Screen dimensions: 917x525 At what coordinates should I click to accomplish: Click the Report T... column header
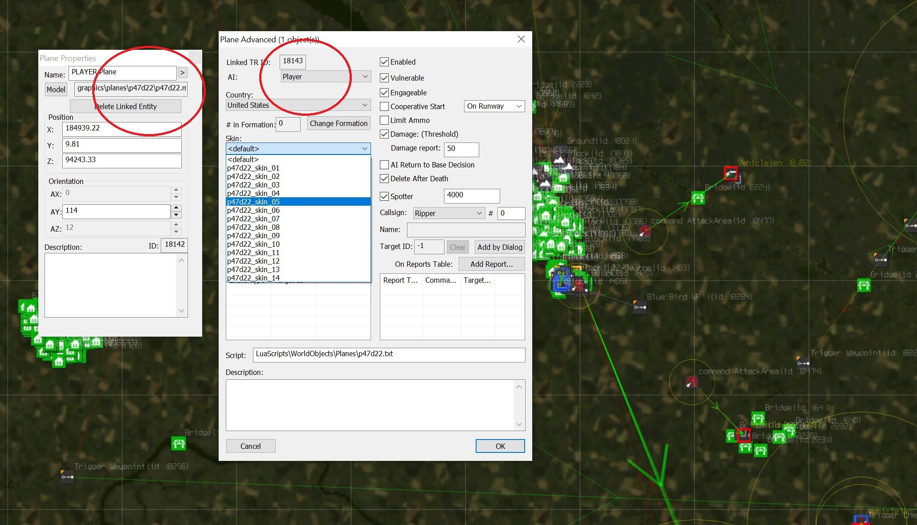(400, 280)
